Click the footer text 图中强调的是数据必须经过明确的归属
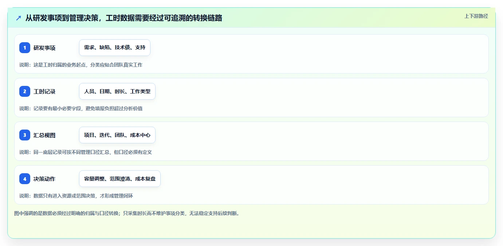 point(127,213)
